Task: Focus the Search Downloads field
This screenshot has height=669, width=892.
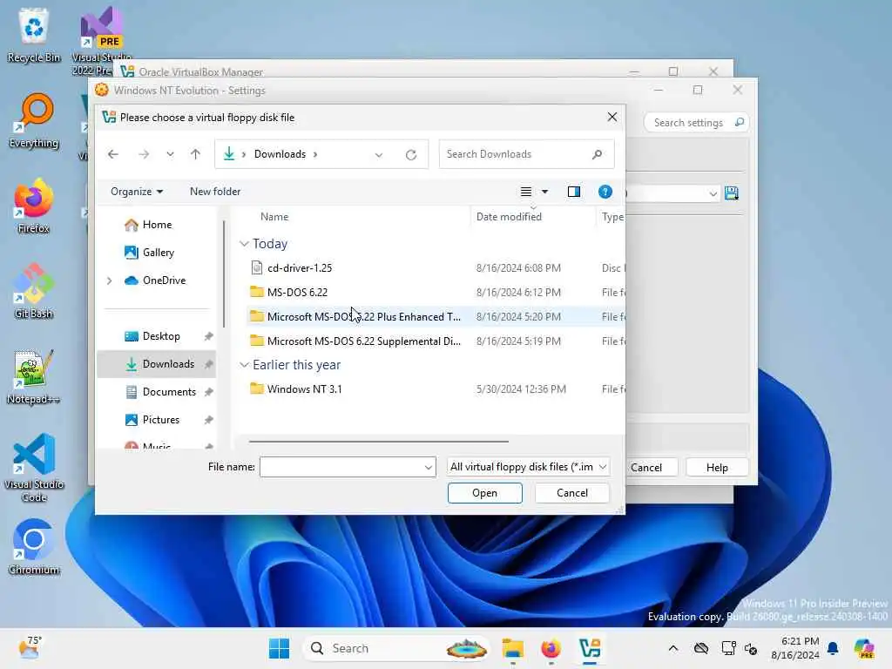Action: tap(526, 154)
